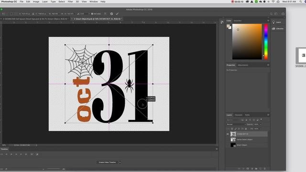The width and height of the screenshot is (306, 172).
Task: Switch to the Fall Square Wood Sign document tab
Action: coord(35,19)
